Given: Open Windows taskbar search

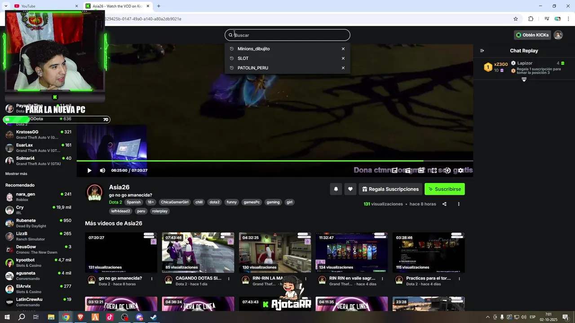Looking at the screenshot, I should click(22, 317).
